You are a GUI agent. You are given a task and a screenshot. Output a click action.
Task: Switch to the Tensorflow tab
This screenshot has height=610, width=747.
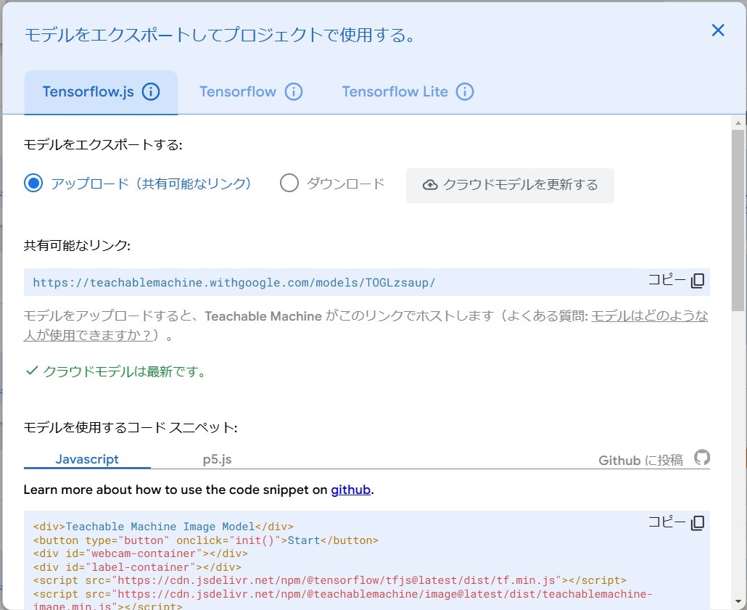[x=251, y=92]
